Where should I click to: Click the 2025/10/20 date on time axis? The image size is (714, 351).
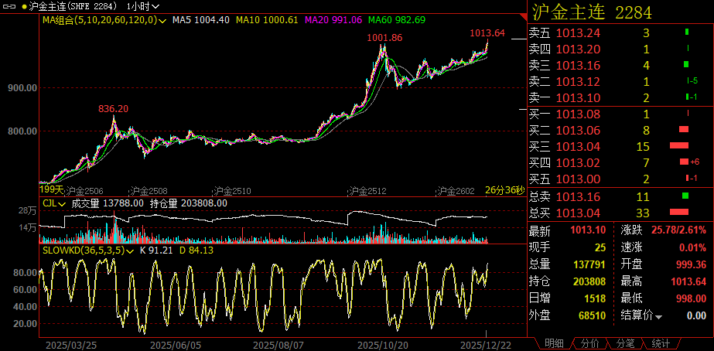pos(381,343)
